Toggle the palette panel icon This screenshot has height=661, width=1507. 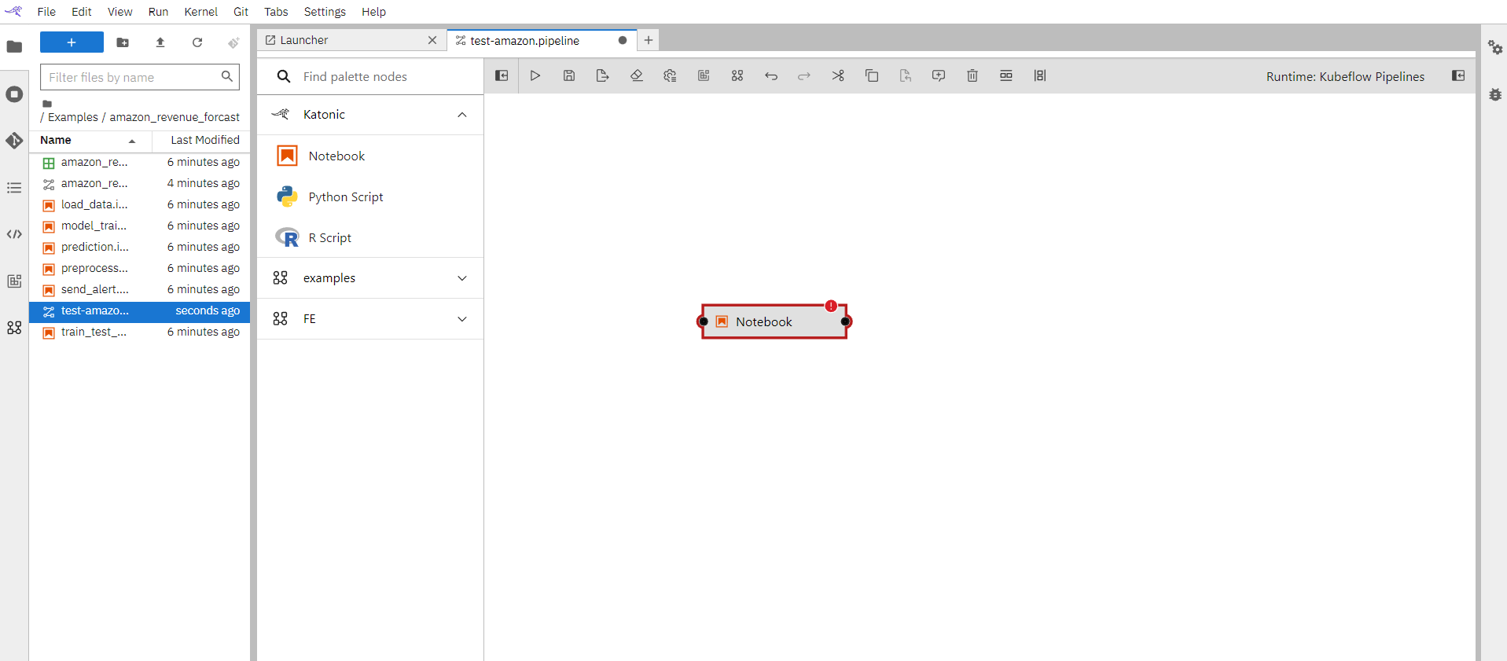point(502,75)
